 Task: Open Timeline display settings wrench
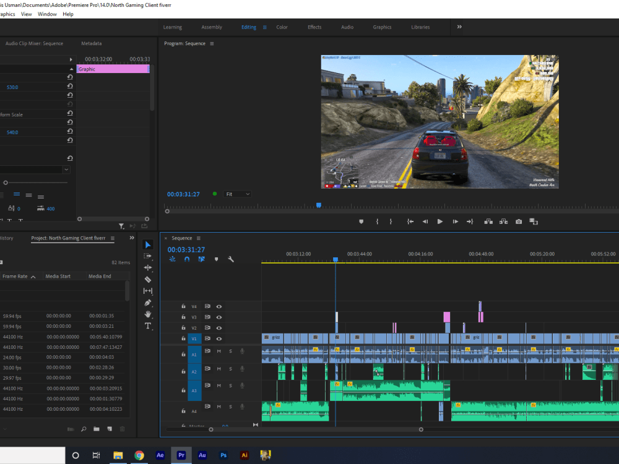coord(231,259)
